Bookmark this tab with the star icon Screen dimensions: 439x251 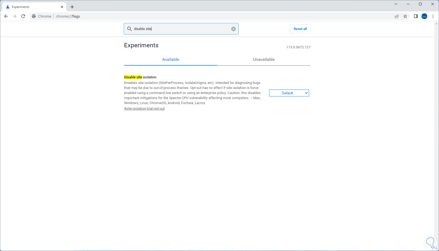pyautogui.click(x=405, y=16)
